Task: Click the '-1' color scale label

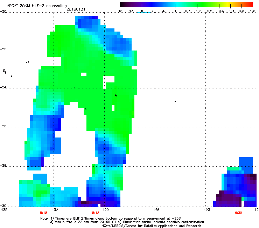Action: click(x=174, y=11)
